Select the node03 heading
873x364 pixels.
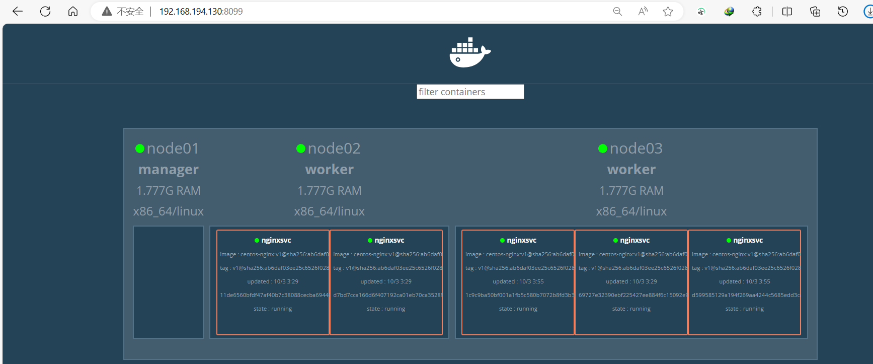tap(636, 149)
